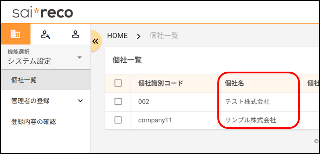Collapse sidebar with double-chevron button

[x=95, y=41]
